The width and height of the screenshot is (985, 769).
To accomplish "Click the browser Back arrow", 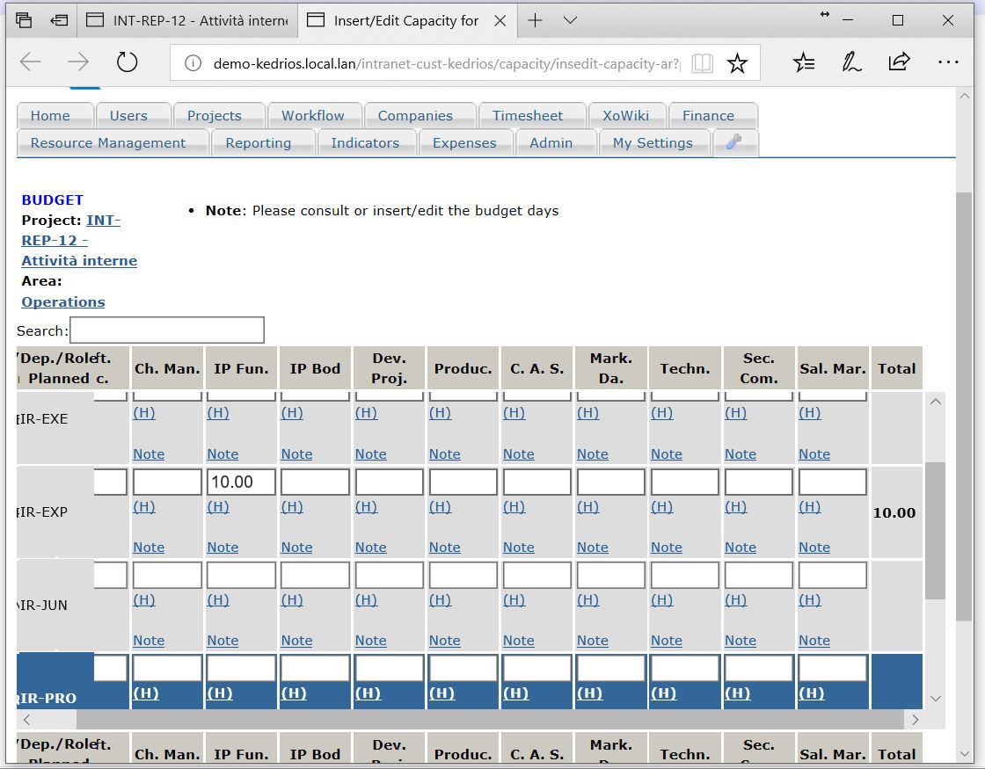I will (30, 62).
